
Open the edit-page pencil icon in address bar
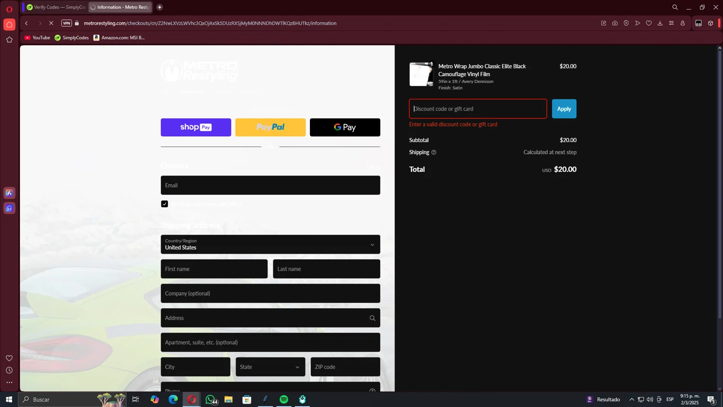603,23
